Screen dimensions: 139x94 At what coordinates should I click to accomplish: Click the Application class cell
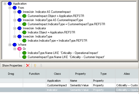(x=57, y=81)
